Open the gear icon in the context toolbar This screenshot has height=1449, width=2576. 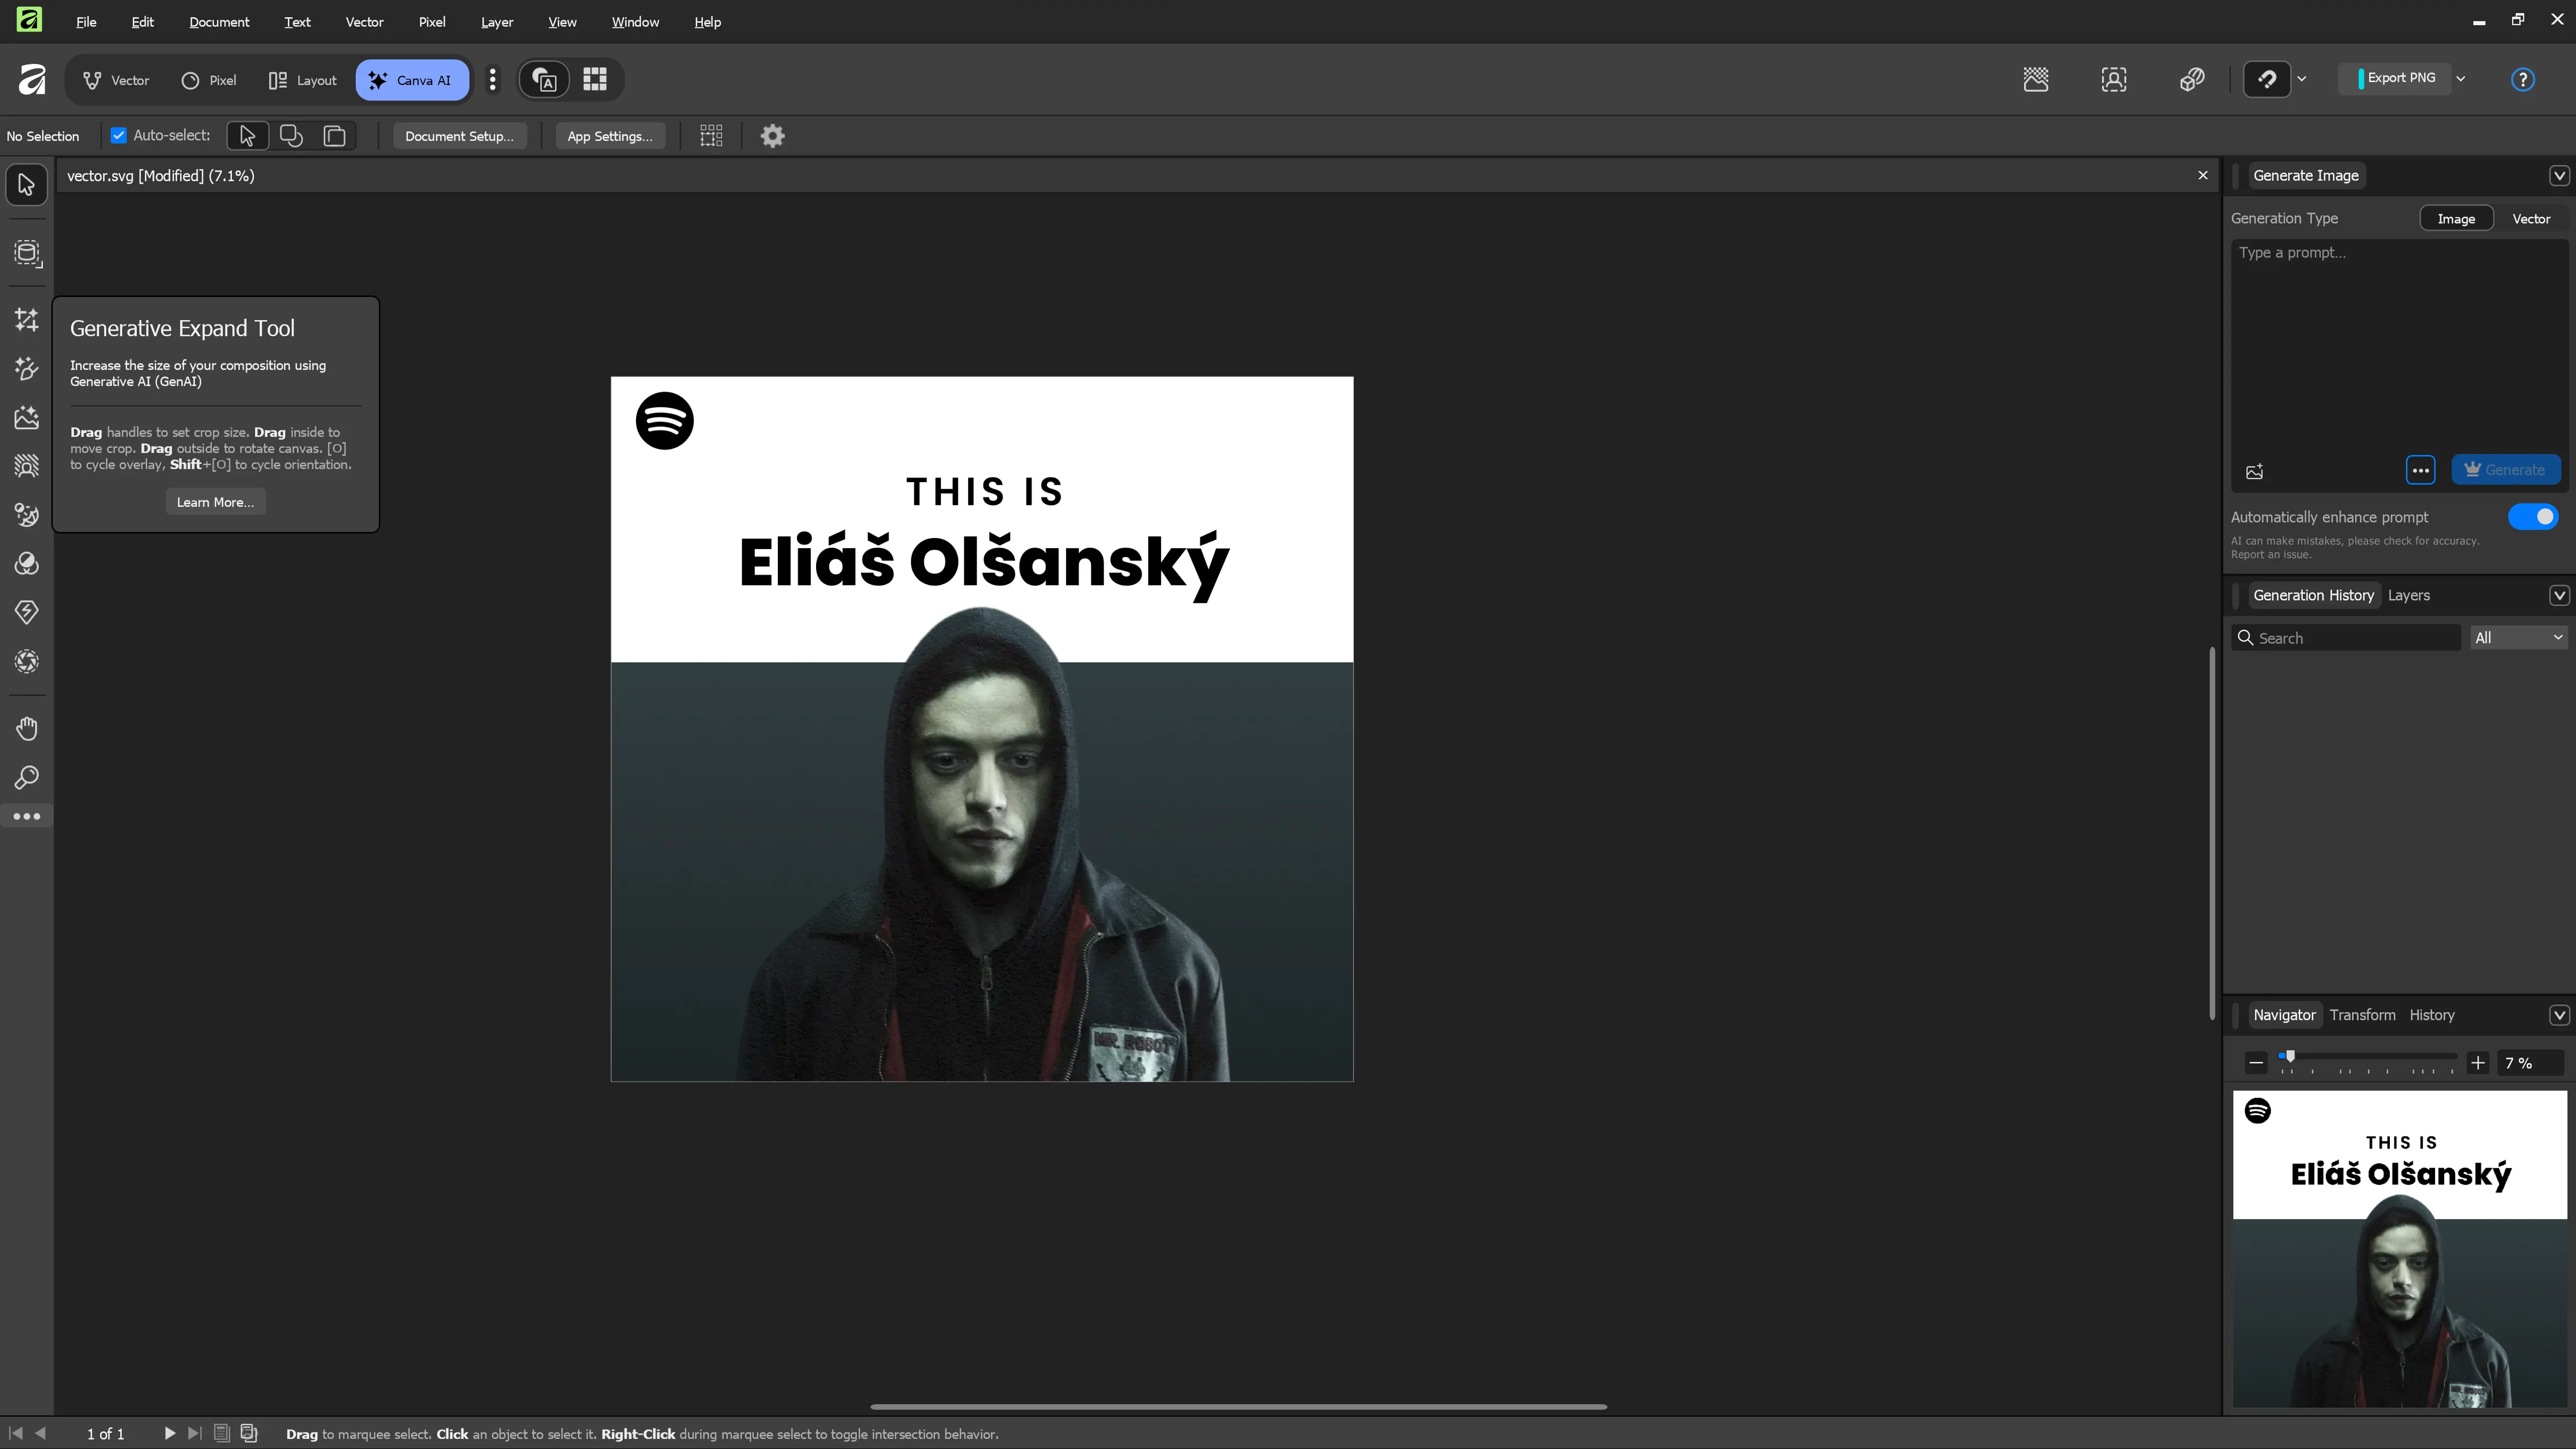point(772,136)
